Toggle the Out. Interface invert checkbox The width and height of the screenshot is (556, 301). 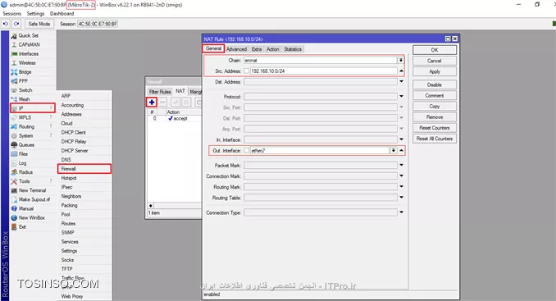[246, 151]
